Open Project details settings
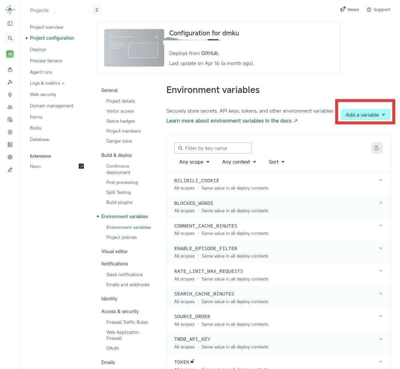Screen dimensions: 400x369 pos(120,101)
